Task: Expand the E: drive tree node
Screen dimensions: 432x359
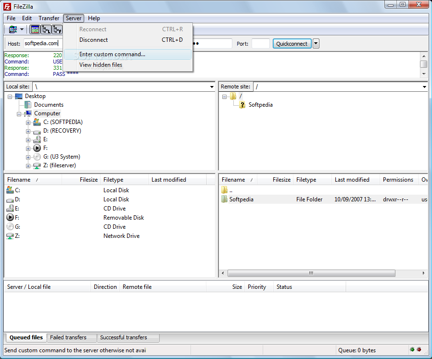Action: pos(28,140)
